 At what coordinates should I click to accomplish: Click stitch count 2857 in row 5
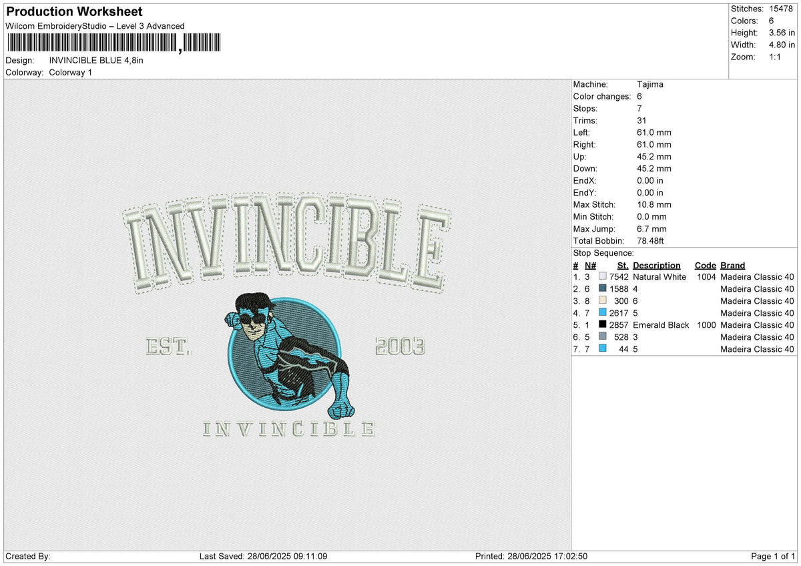click(x=619, y=325)
